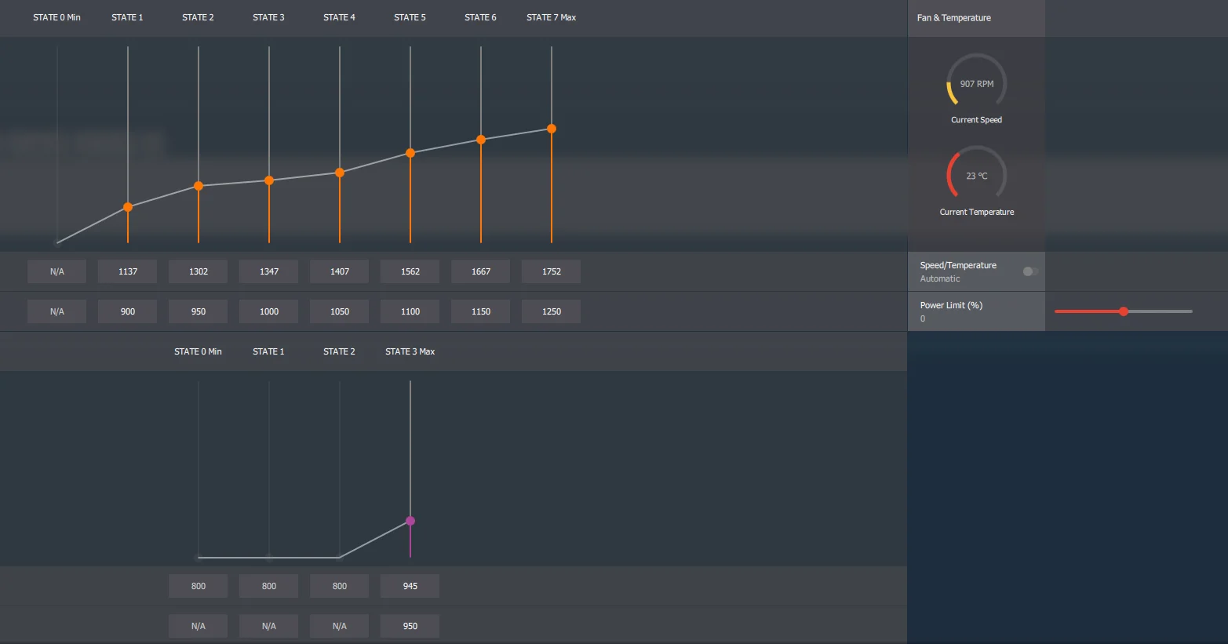This screenshot has width=1228, height=644.
Task: Click the 945 memory frequency field
Action: [410, 586]
